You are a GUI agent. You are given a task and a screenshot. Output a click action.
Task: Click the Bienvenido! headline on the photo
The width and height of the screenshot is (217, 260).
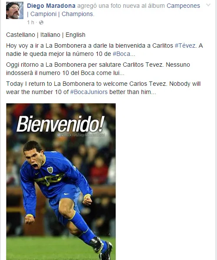point(60,124)
